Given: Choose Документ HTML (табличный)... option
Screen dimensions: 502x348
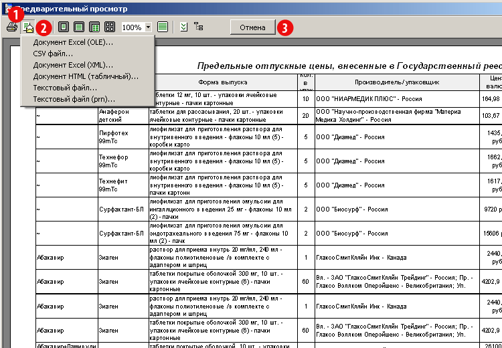Looking at the screenshot, I should (88, 76).
